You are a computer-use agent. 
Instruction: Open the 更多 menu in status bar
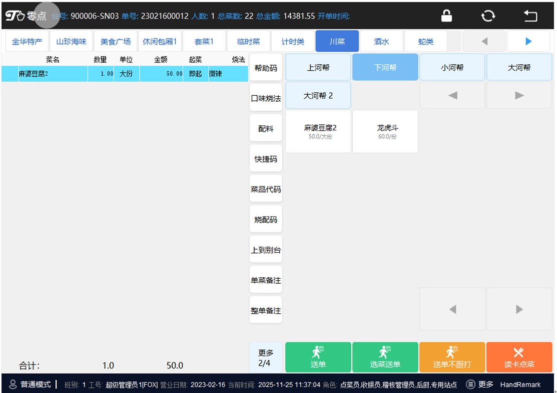click(x=480, y=384)
